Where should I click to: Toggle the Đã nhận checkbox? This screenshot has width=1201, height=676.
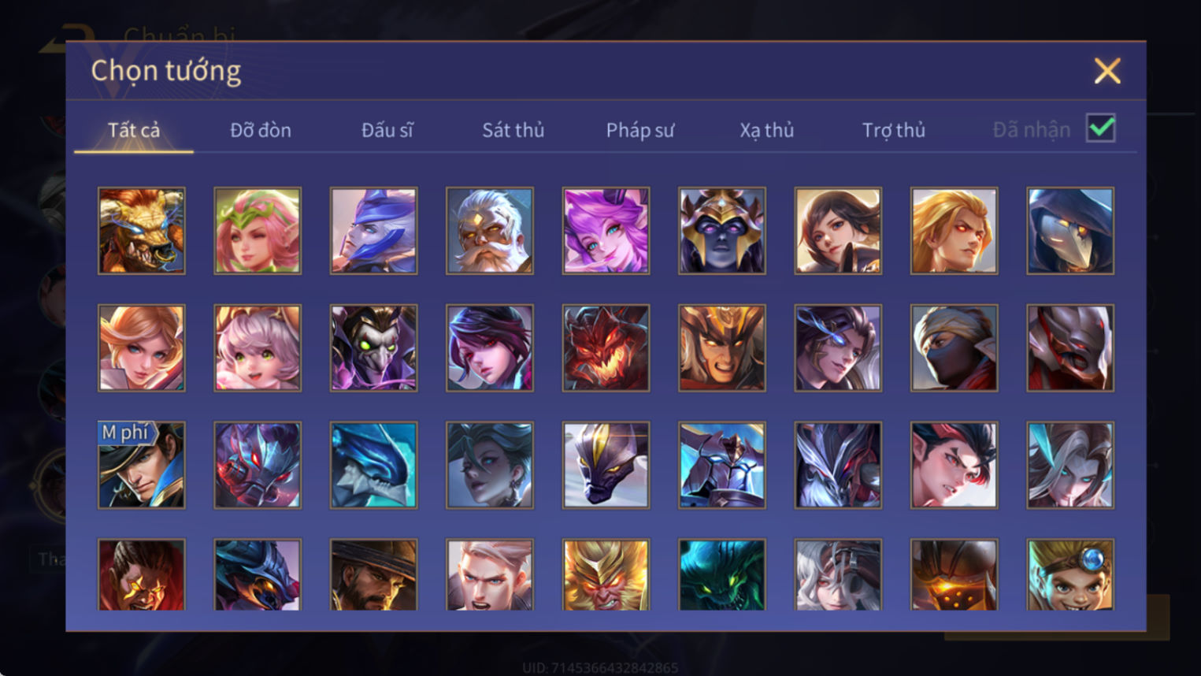click(x=1100, y=128)
